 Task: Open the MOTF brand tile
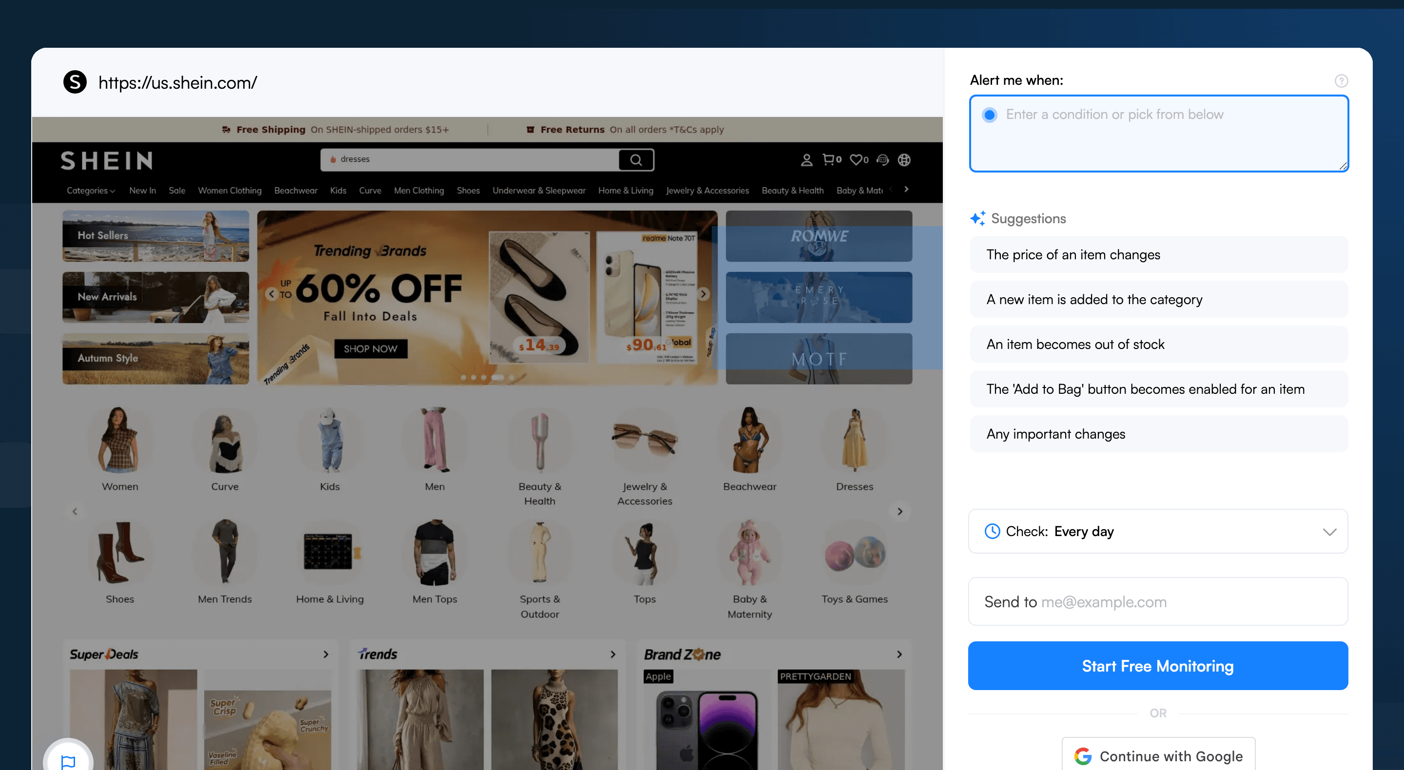pos(819,359)
